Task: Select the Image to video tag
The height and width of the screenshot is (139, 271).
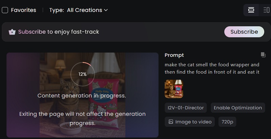Action: click(x=190, y=122)
